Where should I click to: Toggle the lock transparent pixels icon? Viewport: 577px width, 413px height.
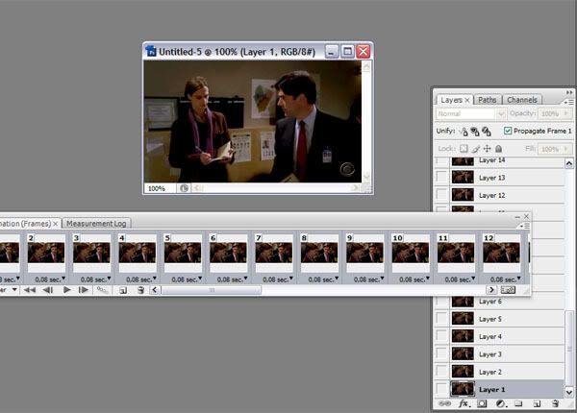464,149
